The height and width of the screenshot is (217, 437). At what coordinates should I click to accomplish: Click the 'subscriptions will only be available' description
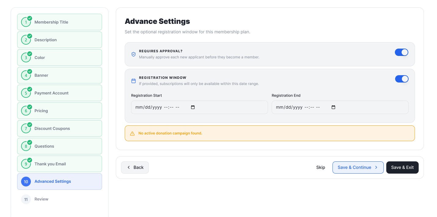click(x=199, y=84)
